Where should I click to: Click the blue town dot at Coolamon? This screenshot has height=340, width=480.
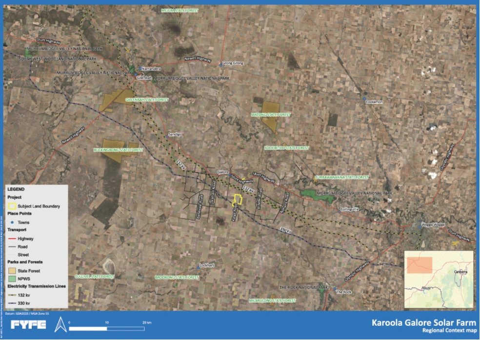pos(364,99)
